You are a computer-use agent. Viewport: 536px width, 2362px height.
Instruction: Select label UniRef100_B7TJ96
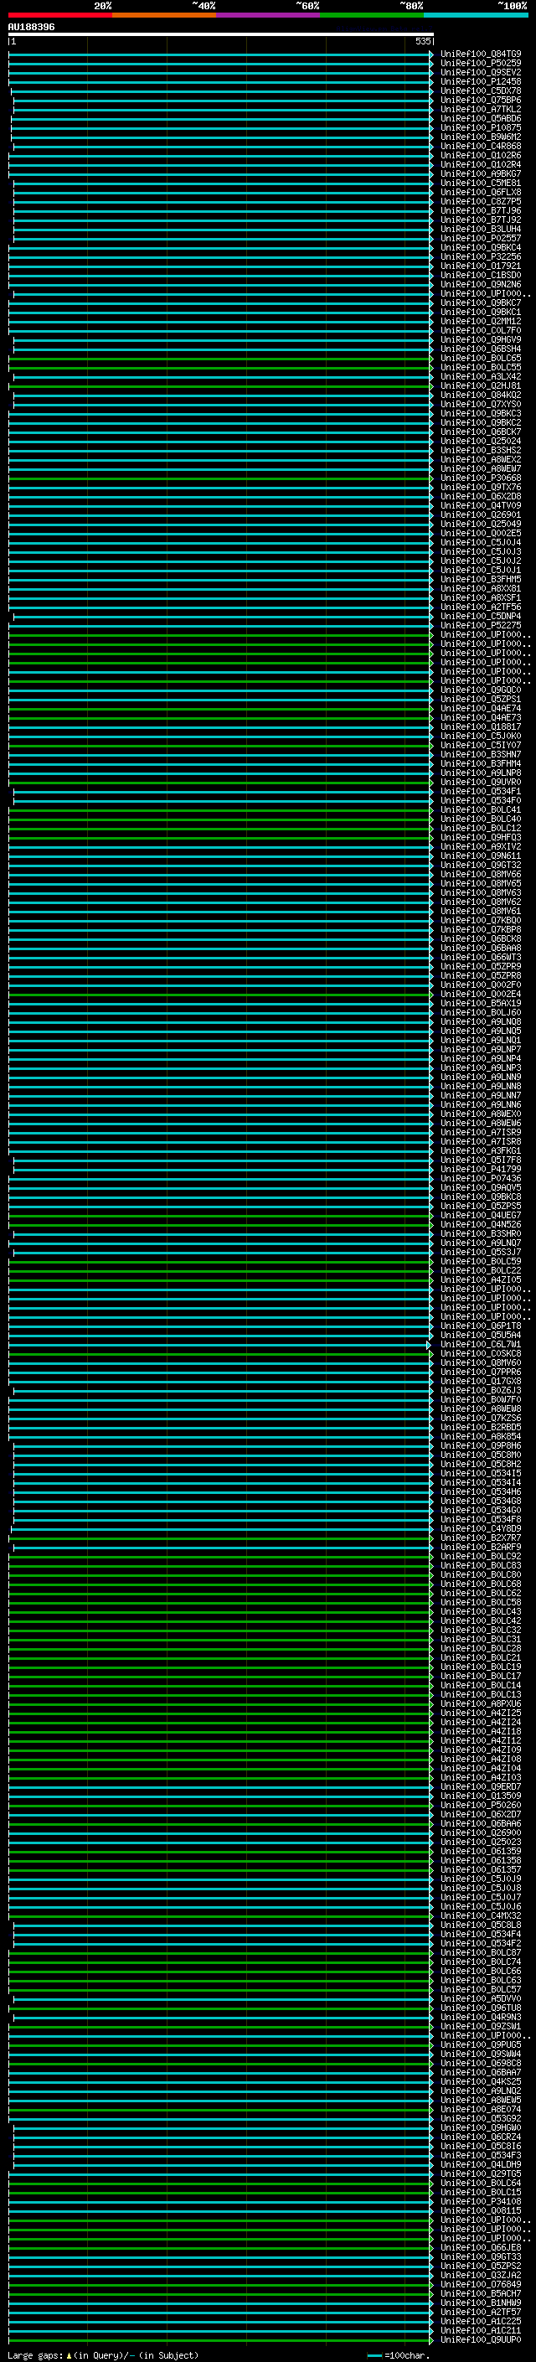(x=480, y=211)
